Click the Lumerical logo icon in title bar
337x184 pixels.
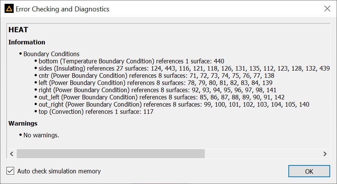[x=9, y=9]
